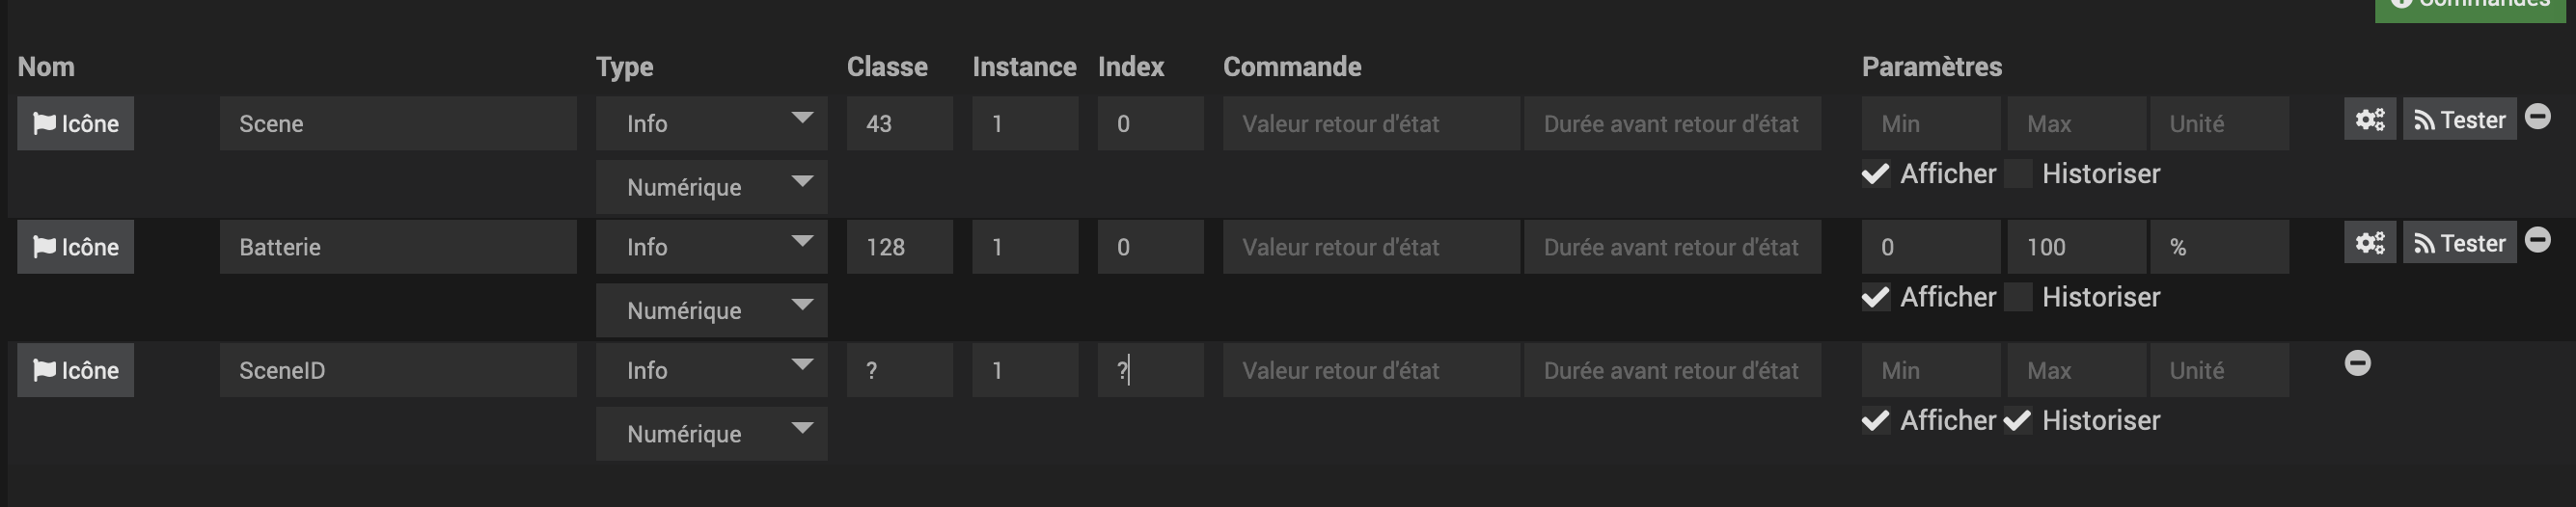Screen dimensions: 2576x507
Task: Disable Historiser for the SceneID command
Action: click(x=2018, y=421)
